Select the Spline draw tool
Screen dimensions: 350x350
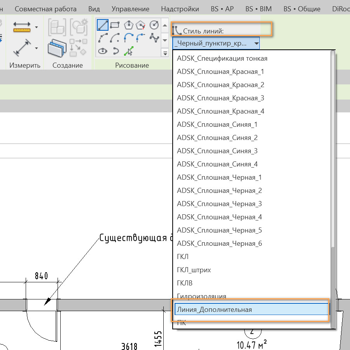point(155,38)
